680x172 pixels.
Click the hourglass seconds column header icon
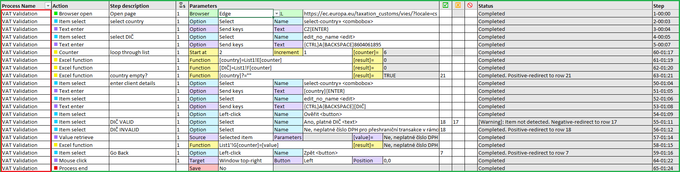pyautogui.click(x=181, y=5)
